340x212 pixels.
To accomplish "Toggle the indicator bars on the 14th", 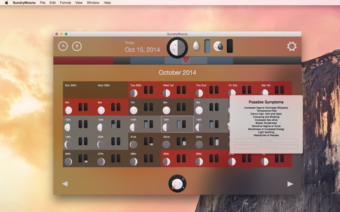I will pyautogui.click(x=148, y=124).
